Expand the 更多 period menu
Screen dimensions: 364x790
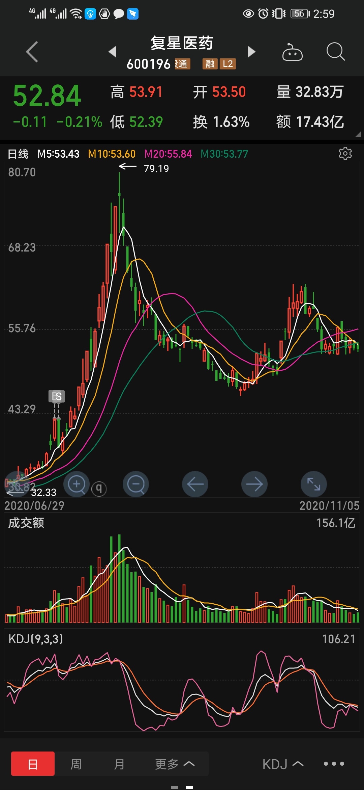coord(175,764)
